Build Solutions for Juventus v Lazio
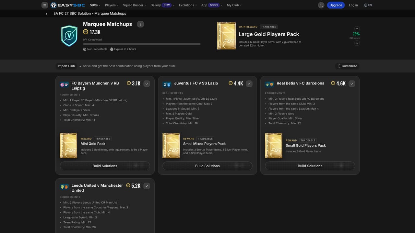This screenshot has height=233, width=415. click(x=207, y=166)
